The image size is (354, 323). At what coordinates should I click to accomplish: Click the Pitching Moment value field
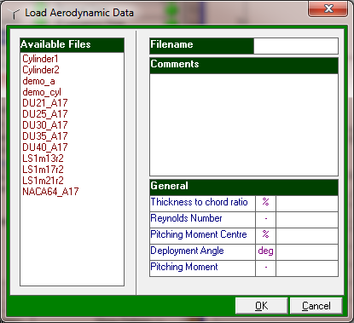pyautogui.click(x=307, y=268)
